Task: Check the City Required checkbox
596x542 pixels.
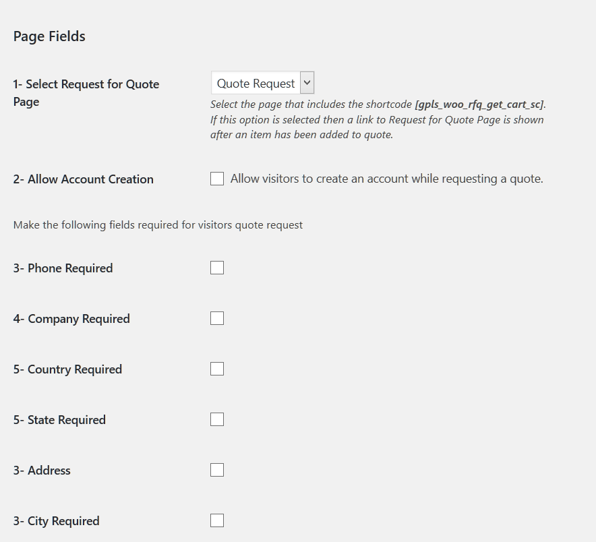Action: [x=217, y=520]
